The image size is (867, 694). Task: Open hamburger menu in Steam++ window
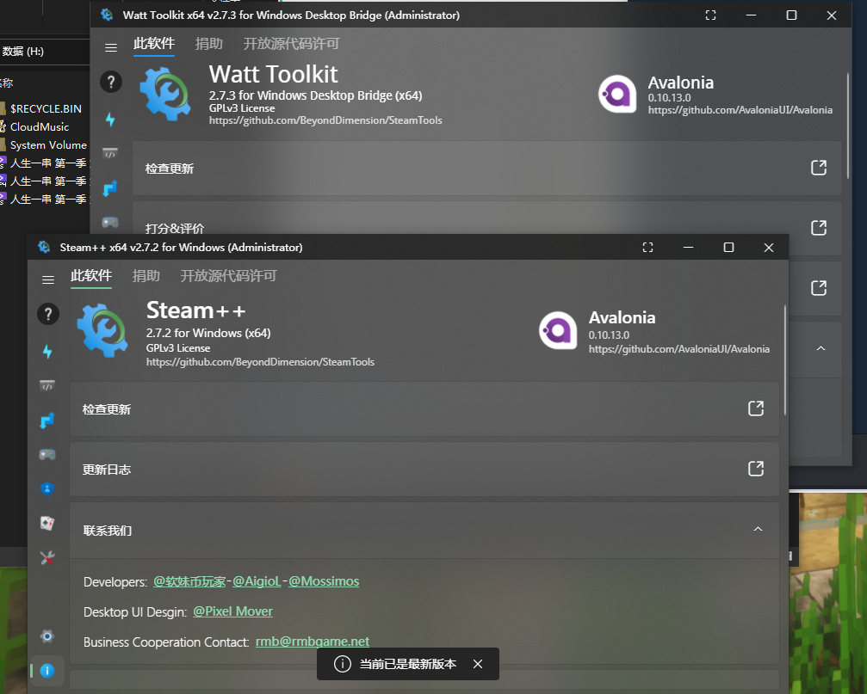pyautogui.click(x=48, y=279)
